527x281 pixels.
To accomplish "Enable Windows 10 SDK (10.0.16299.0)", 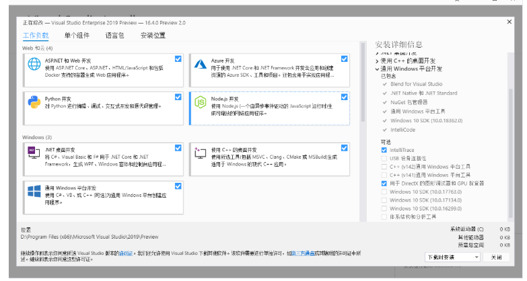I will (x=384, y=208).
